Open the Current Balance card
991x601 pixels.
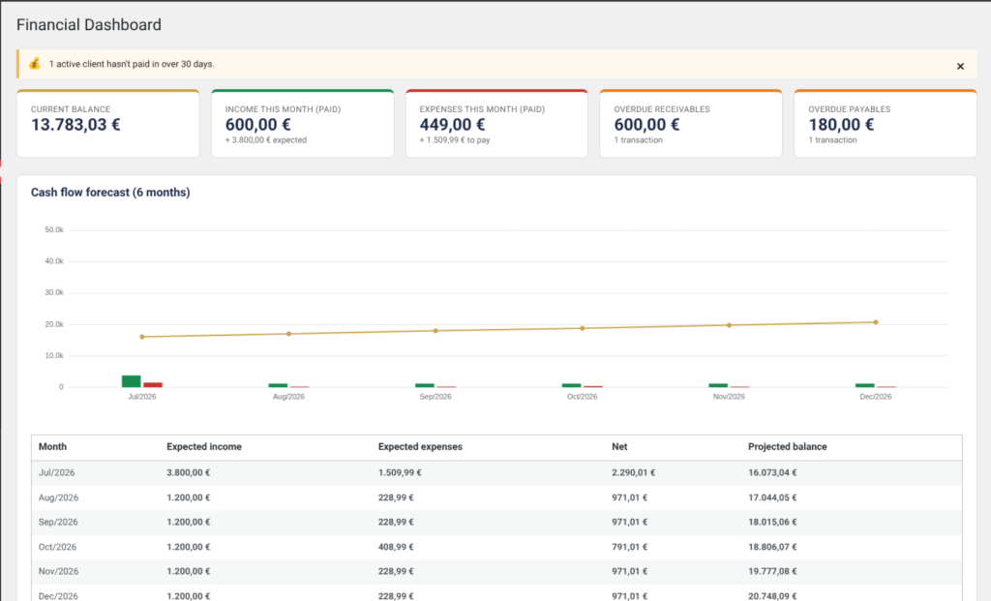(108, 123)
